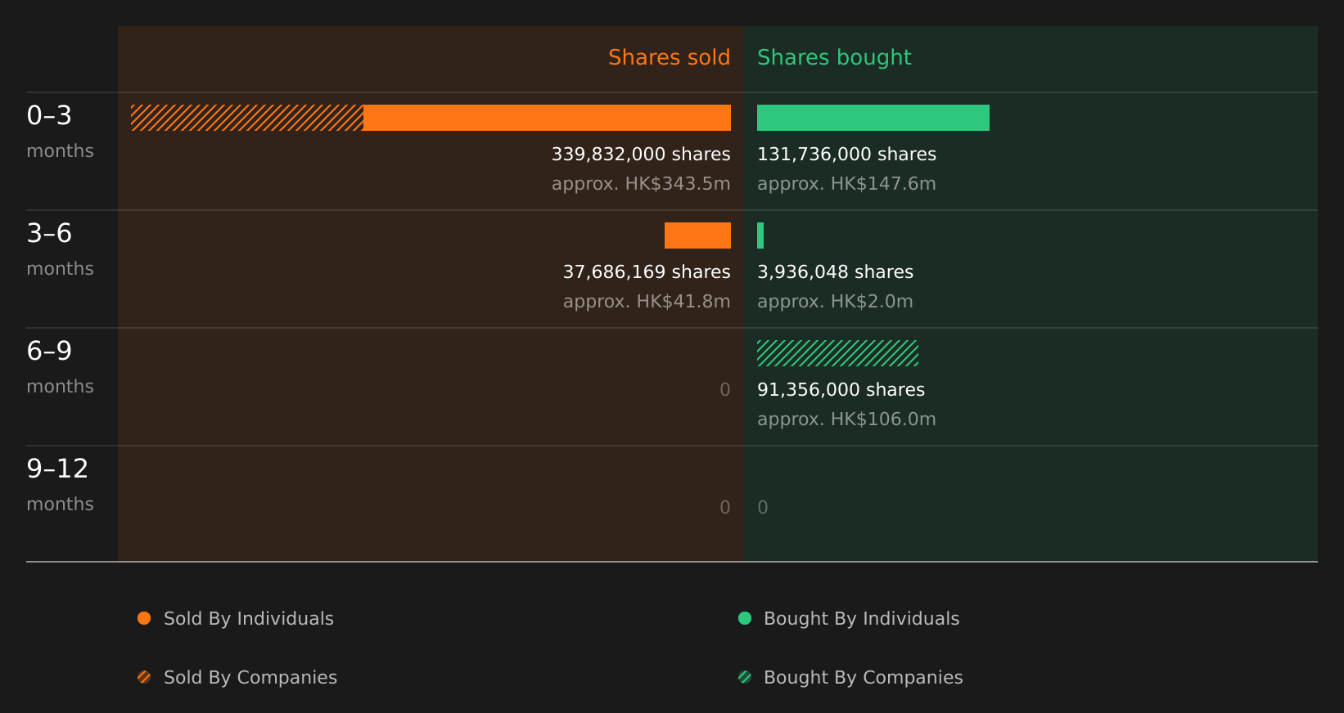Select the 91,356,000 shares value
Viewport: 1344px width, 713px height.
pyautogui.click(x=841, y=390)
